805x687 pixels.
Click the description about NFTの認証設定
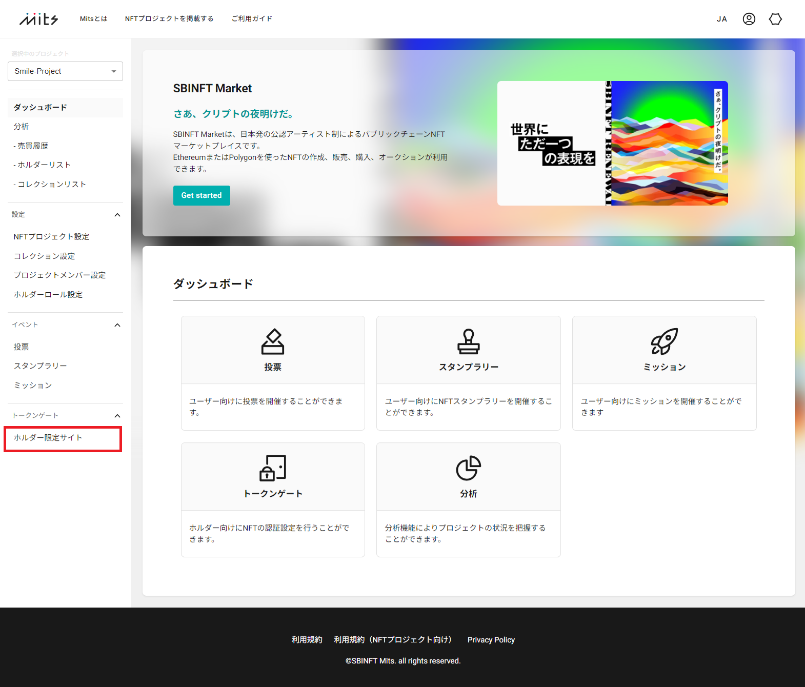point(270,534)
